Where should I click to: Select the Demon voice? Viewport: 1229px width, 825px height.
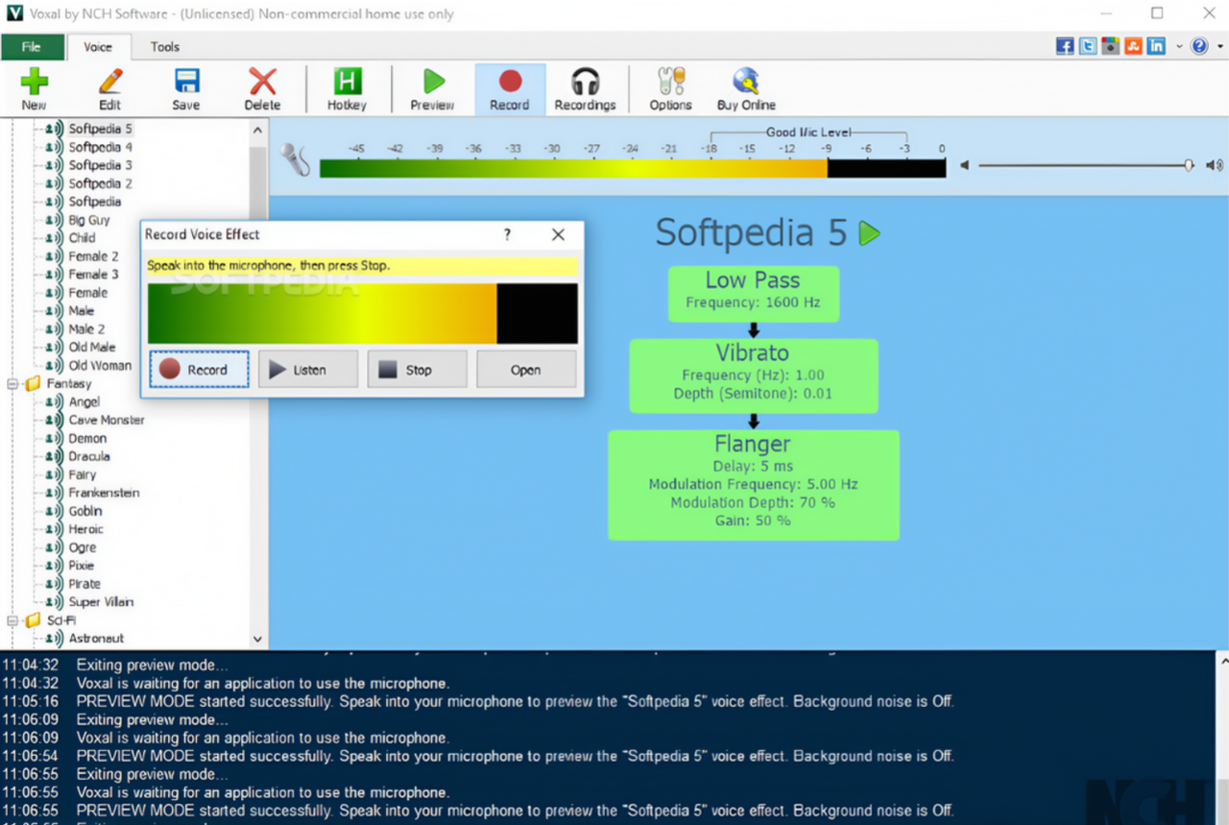pos(88,438)
